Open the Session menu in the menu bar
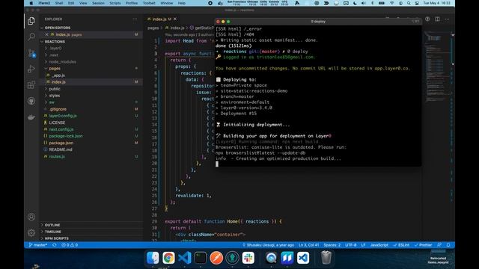Screen dimensions: 479x269 98,3
